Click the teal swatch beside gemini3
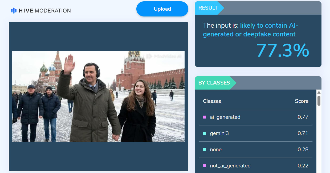This screenshot has width=330, height=173. click(205, 133)
